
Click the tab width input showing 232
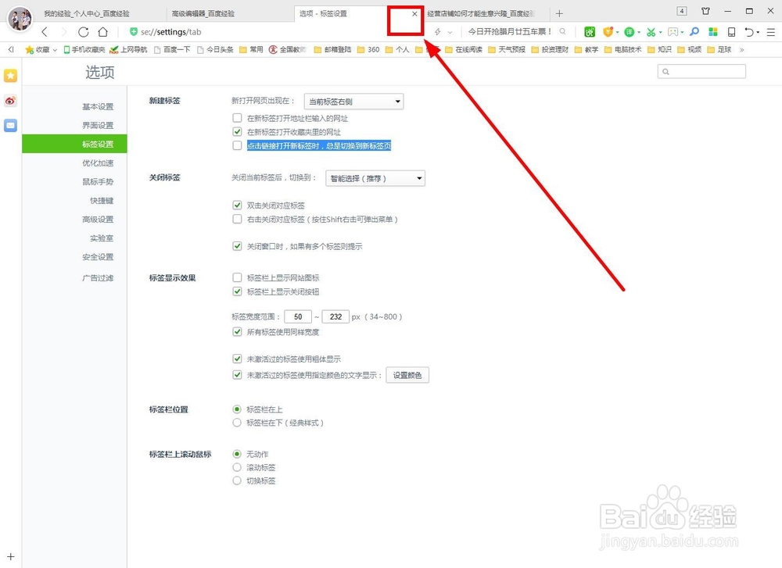pos(335,316)
